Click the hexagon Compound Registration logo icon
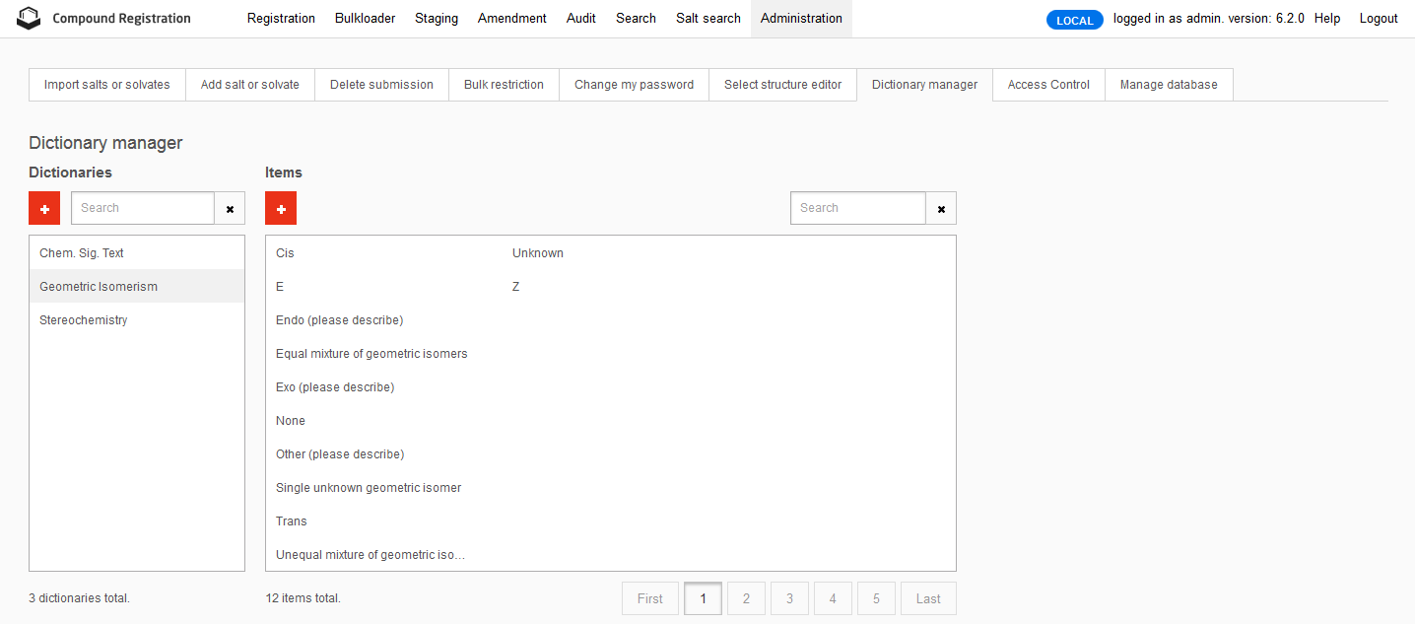This screenshot has width=1415, height=624. click(29, 18)
